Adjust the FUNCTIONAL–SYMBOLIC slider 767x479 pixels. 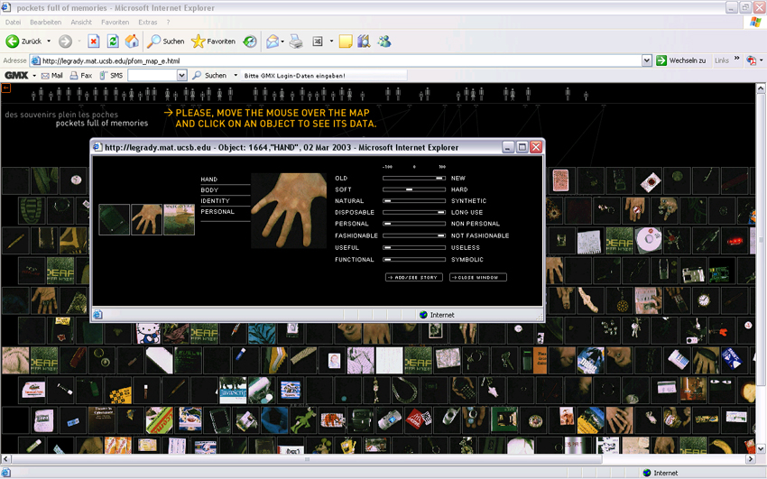pyautogui.click(x=414, y=260)
